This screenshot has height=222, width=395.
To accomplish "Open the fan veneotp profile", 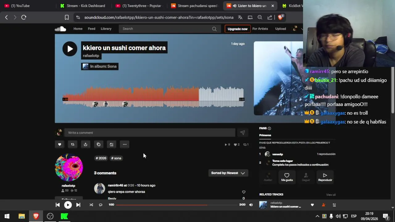I will point(277,154).
